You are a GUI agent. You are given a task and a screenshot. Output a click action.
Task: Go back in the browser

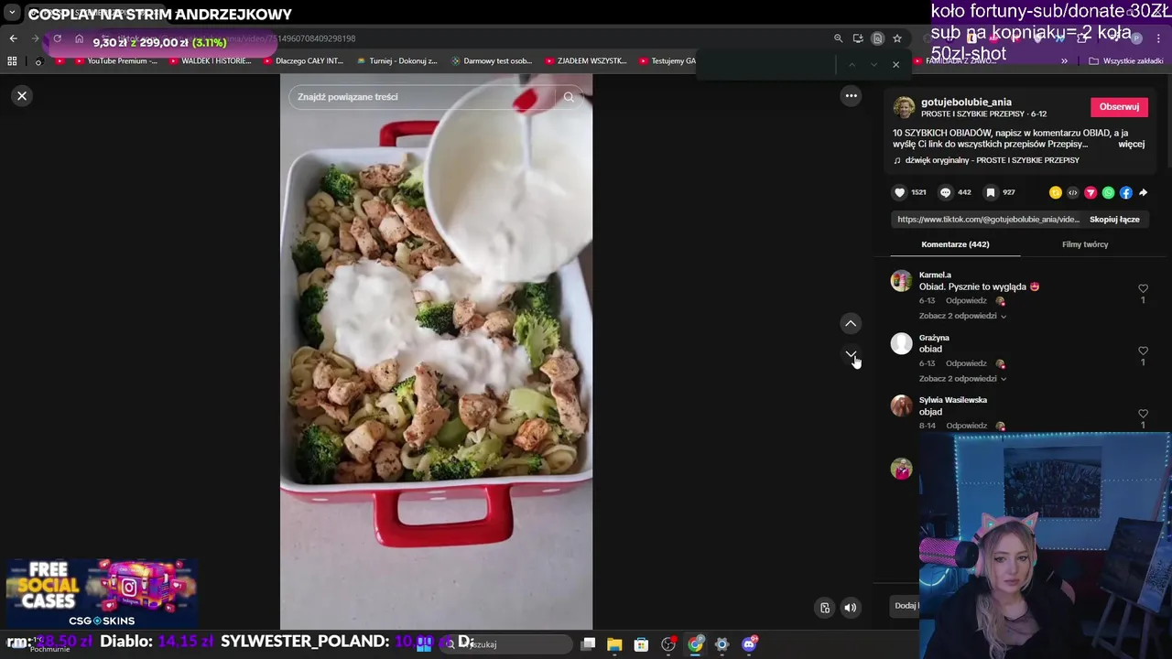(x=13, y=38)
